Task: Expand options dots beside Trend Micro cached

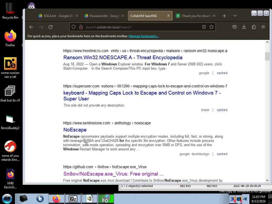Action: coord(213,73)
